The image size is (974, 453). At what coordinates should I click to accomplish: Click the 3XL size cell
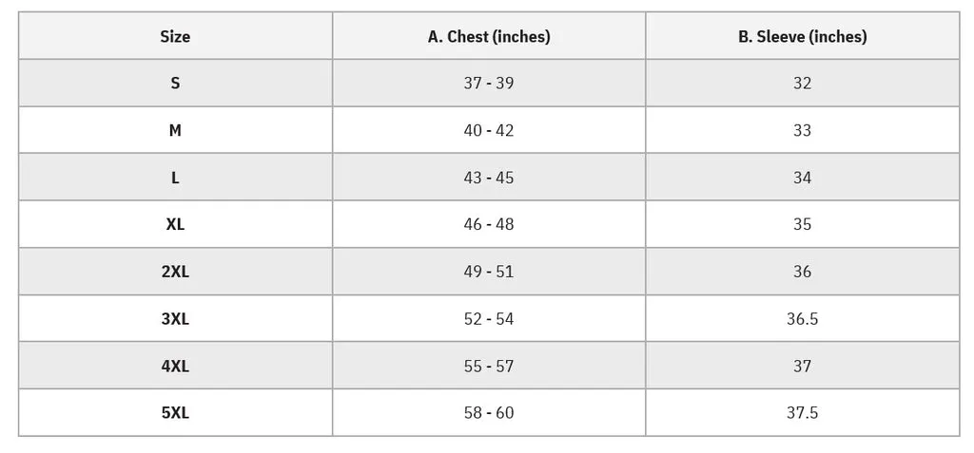175,318
